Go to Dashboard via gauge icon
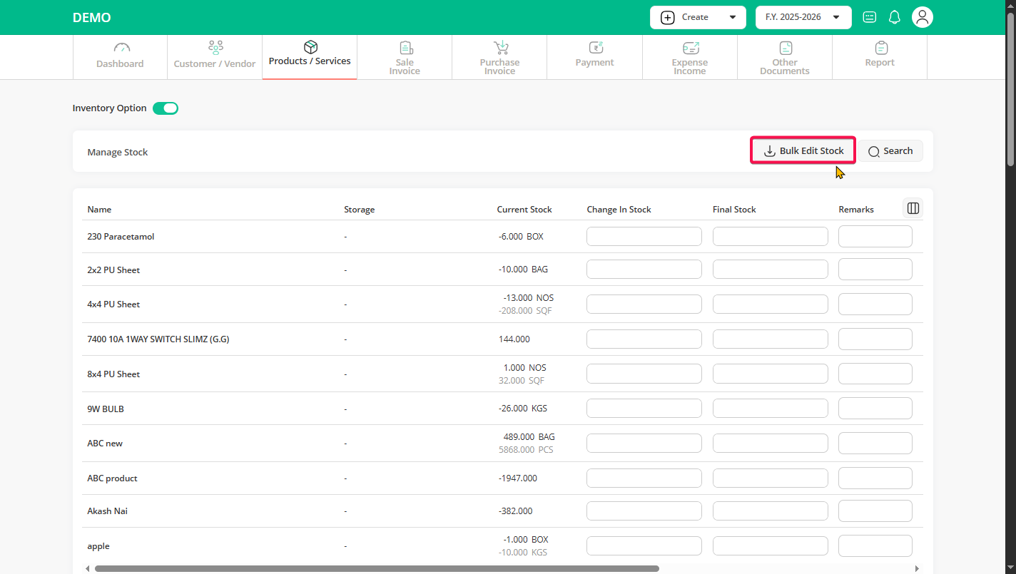This screenshot has width=1016, height=574. (x=122, y=48)
